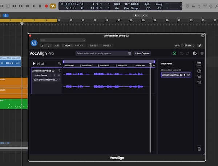
Task: Open the plugin preset dropdown
Action: 63,40
